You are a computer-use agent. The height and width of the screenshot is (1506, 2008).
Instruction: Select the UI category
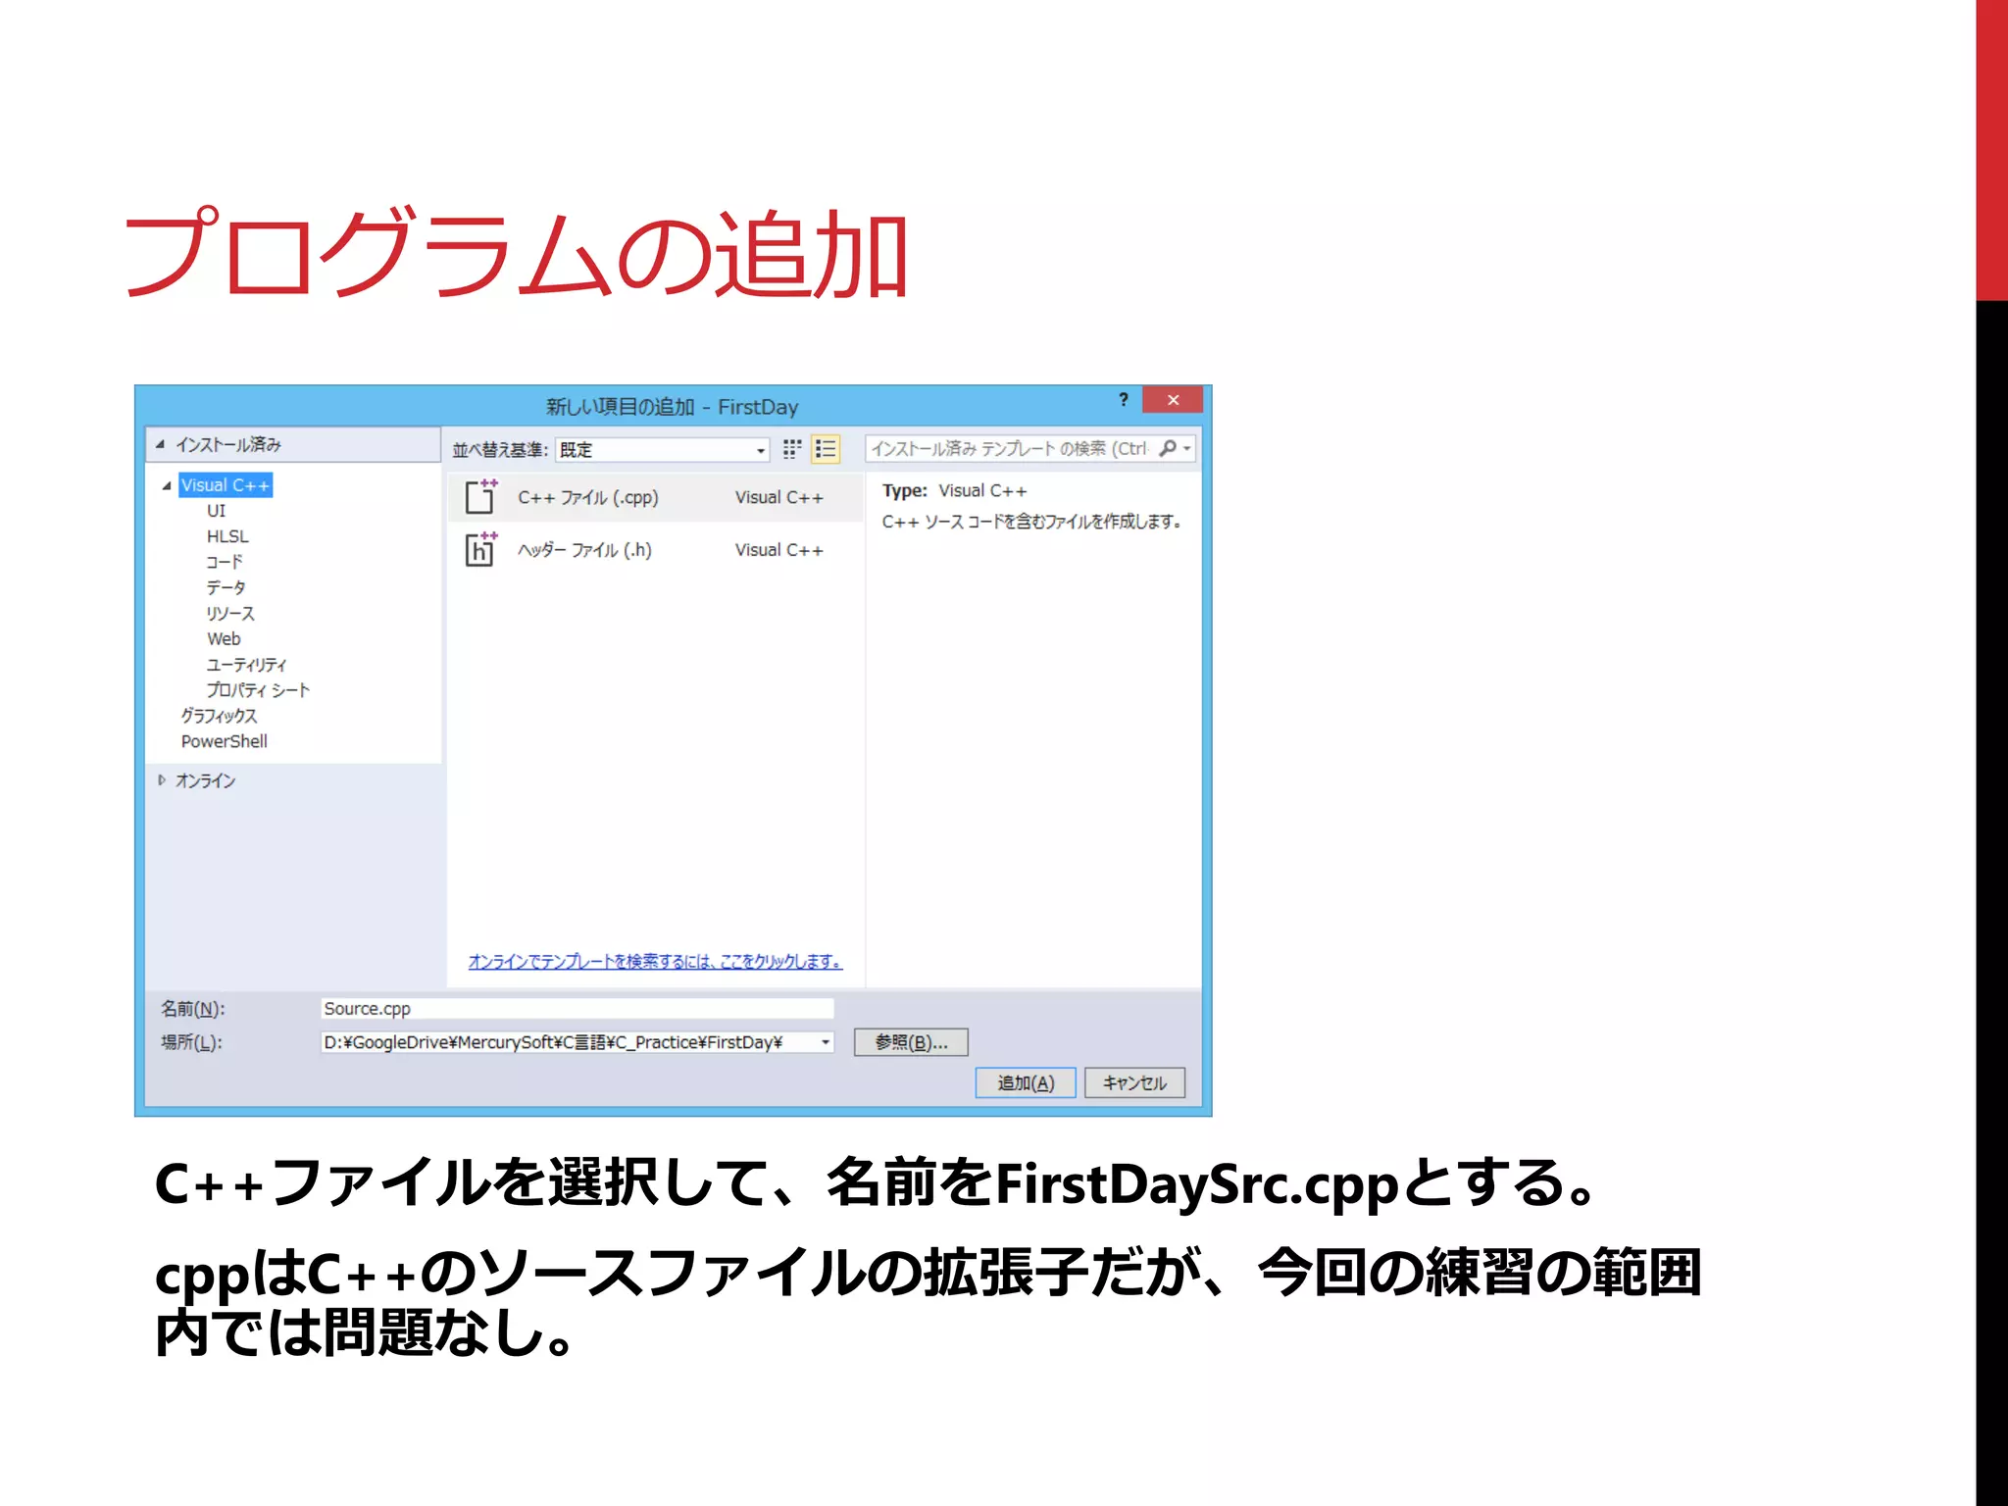[216, 511]
